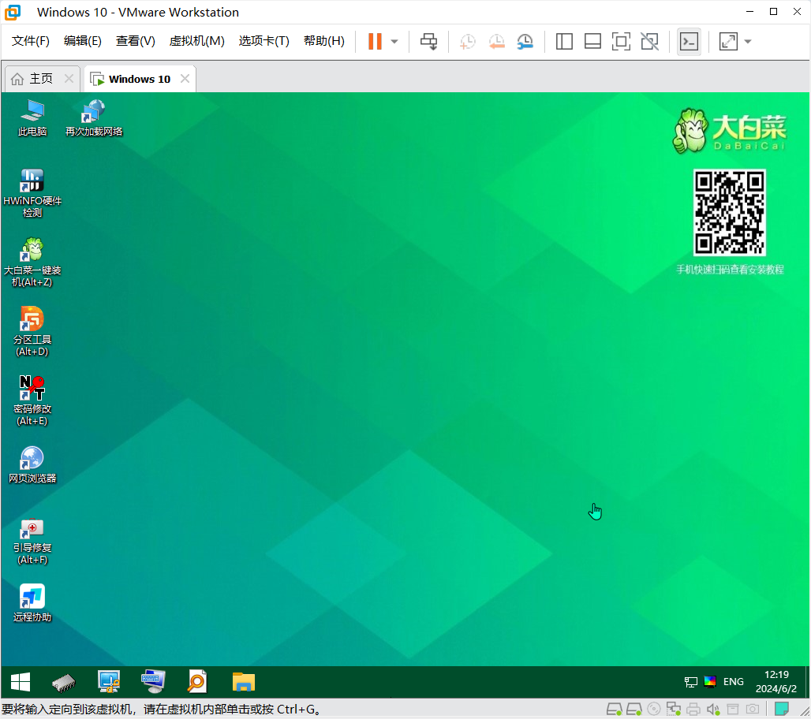Select the 引导修复 desktop icon
The width and height of the screenshot is (811, 719).
pos(32,540)
